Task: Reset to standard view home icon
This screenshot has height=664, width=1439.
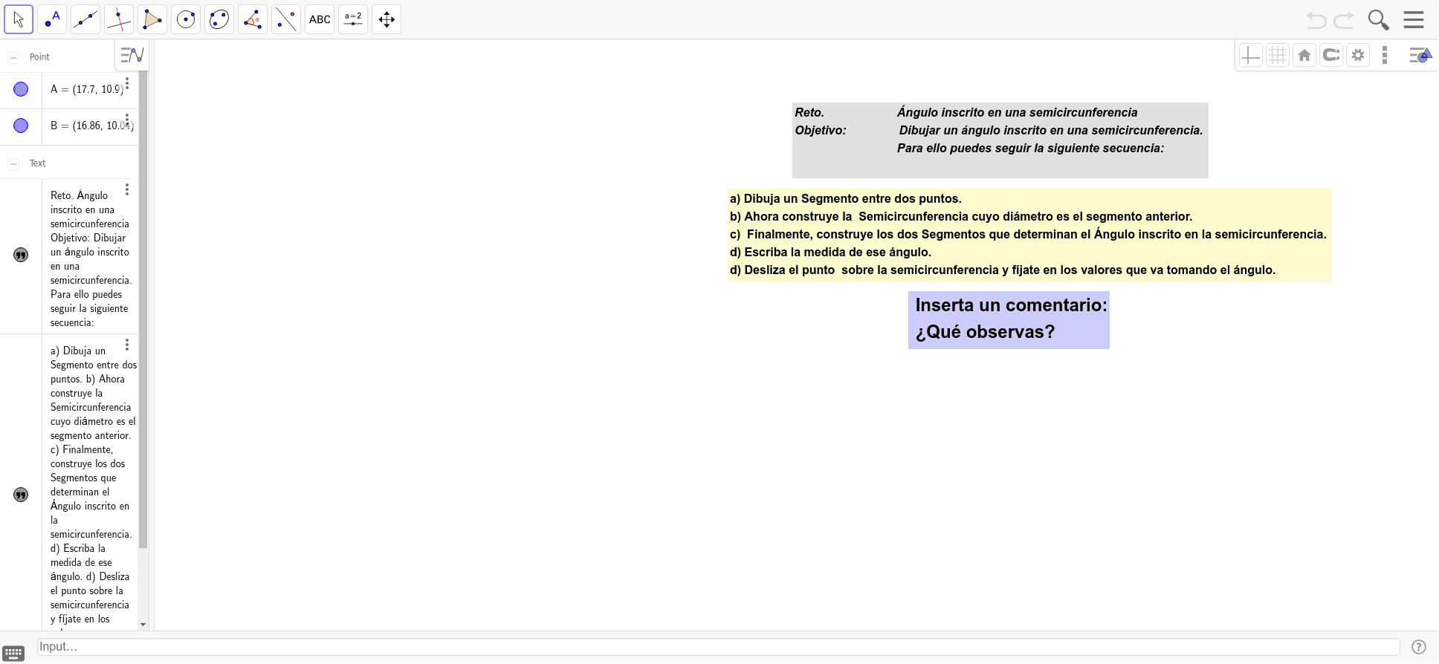Action: 1304,55
